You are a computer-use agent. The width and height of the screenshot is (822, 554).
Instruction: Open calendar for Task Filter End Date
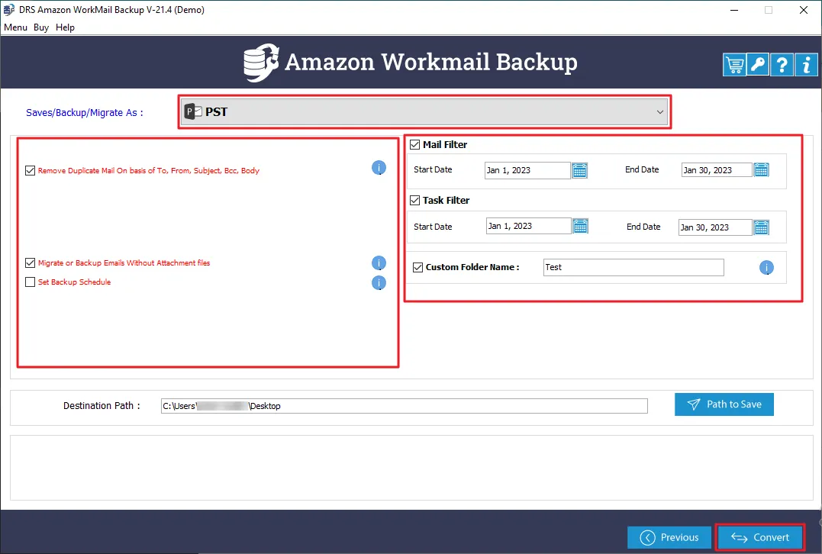761,227
